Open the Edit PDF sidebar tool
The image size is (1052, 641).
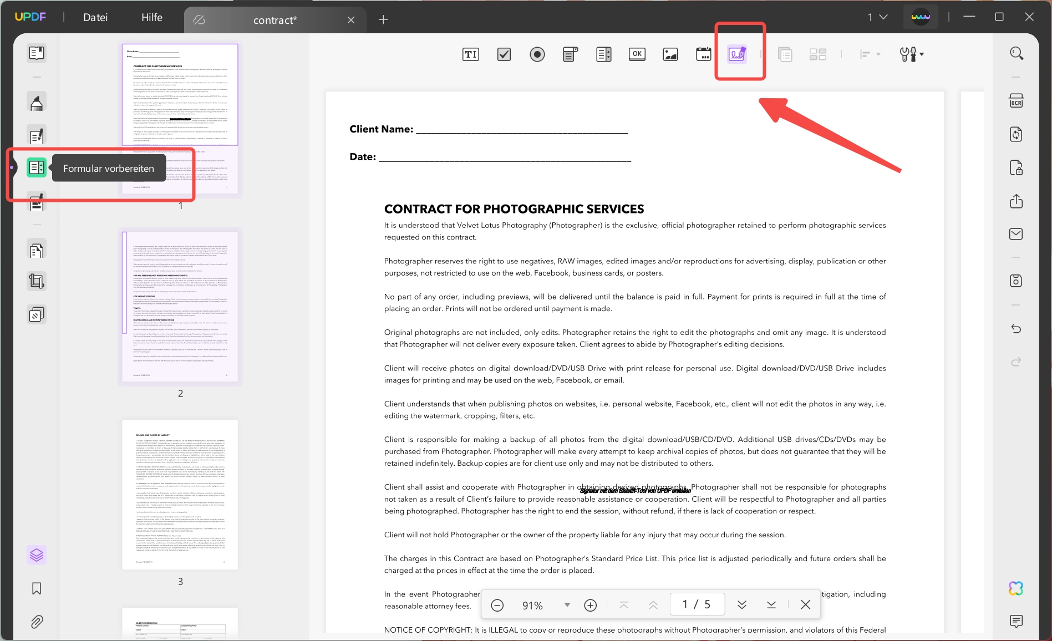click(37, 135)
